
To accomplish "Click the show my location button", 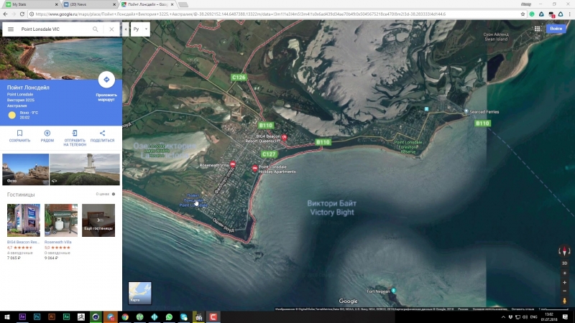I will 564,273.
